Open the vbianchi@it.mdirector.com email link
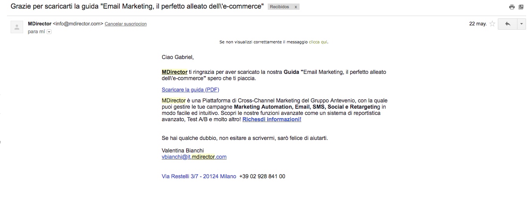The height and width of the screenshot is (224, 530). [194, 157]
